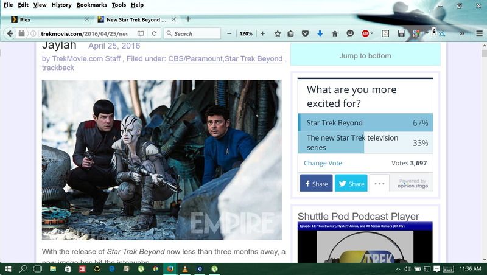487x275 pixels.
Task: Open more sharing options ellipsis button
Action: [x=379, y=183]
